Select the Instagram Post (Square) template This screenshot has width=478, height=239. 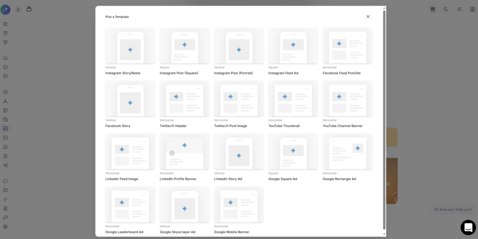[184, 46]
